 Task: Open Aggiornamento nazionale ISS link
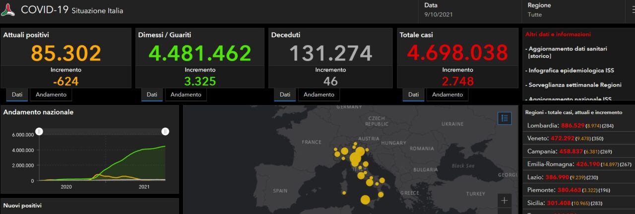[568, 99]
